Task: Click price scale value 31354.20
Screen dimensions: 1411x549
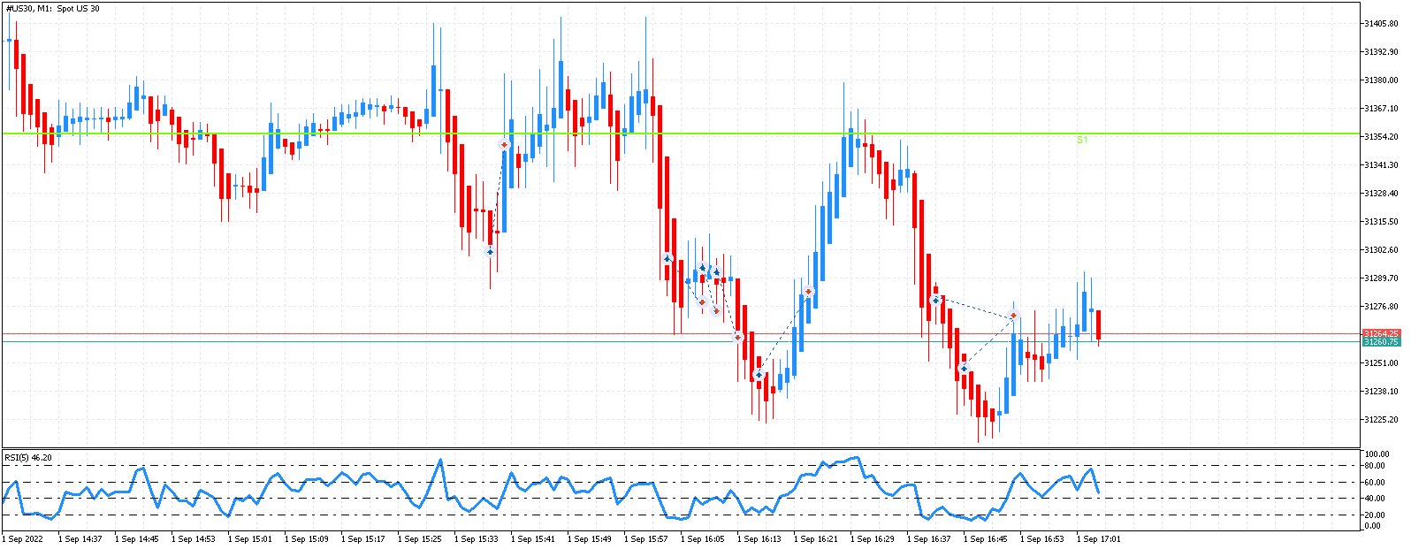Action: tap(1381, 137)
